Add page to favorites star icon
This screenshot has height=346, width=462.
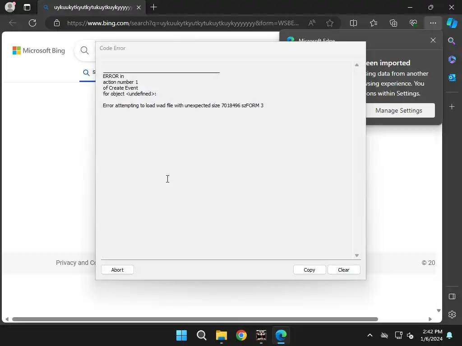tap(330, 23)
